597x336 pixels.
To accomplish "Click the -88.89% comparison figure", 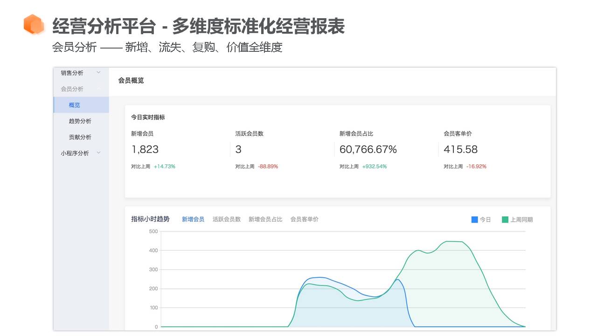I will [268, 167].
